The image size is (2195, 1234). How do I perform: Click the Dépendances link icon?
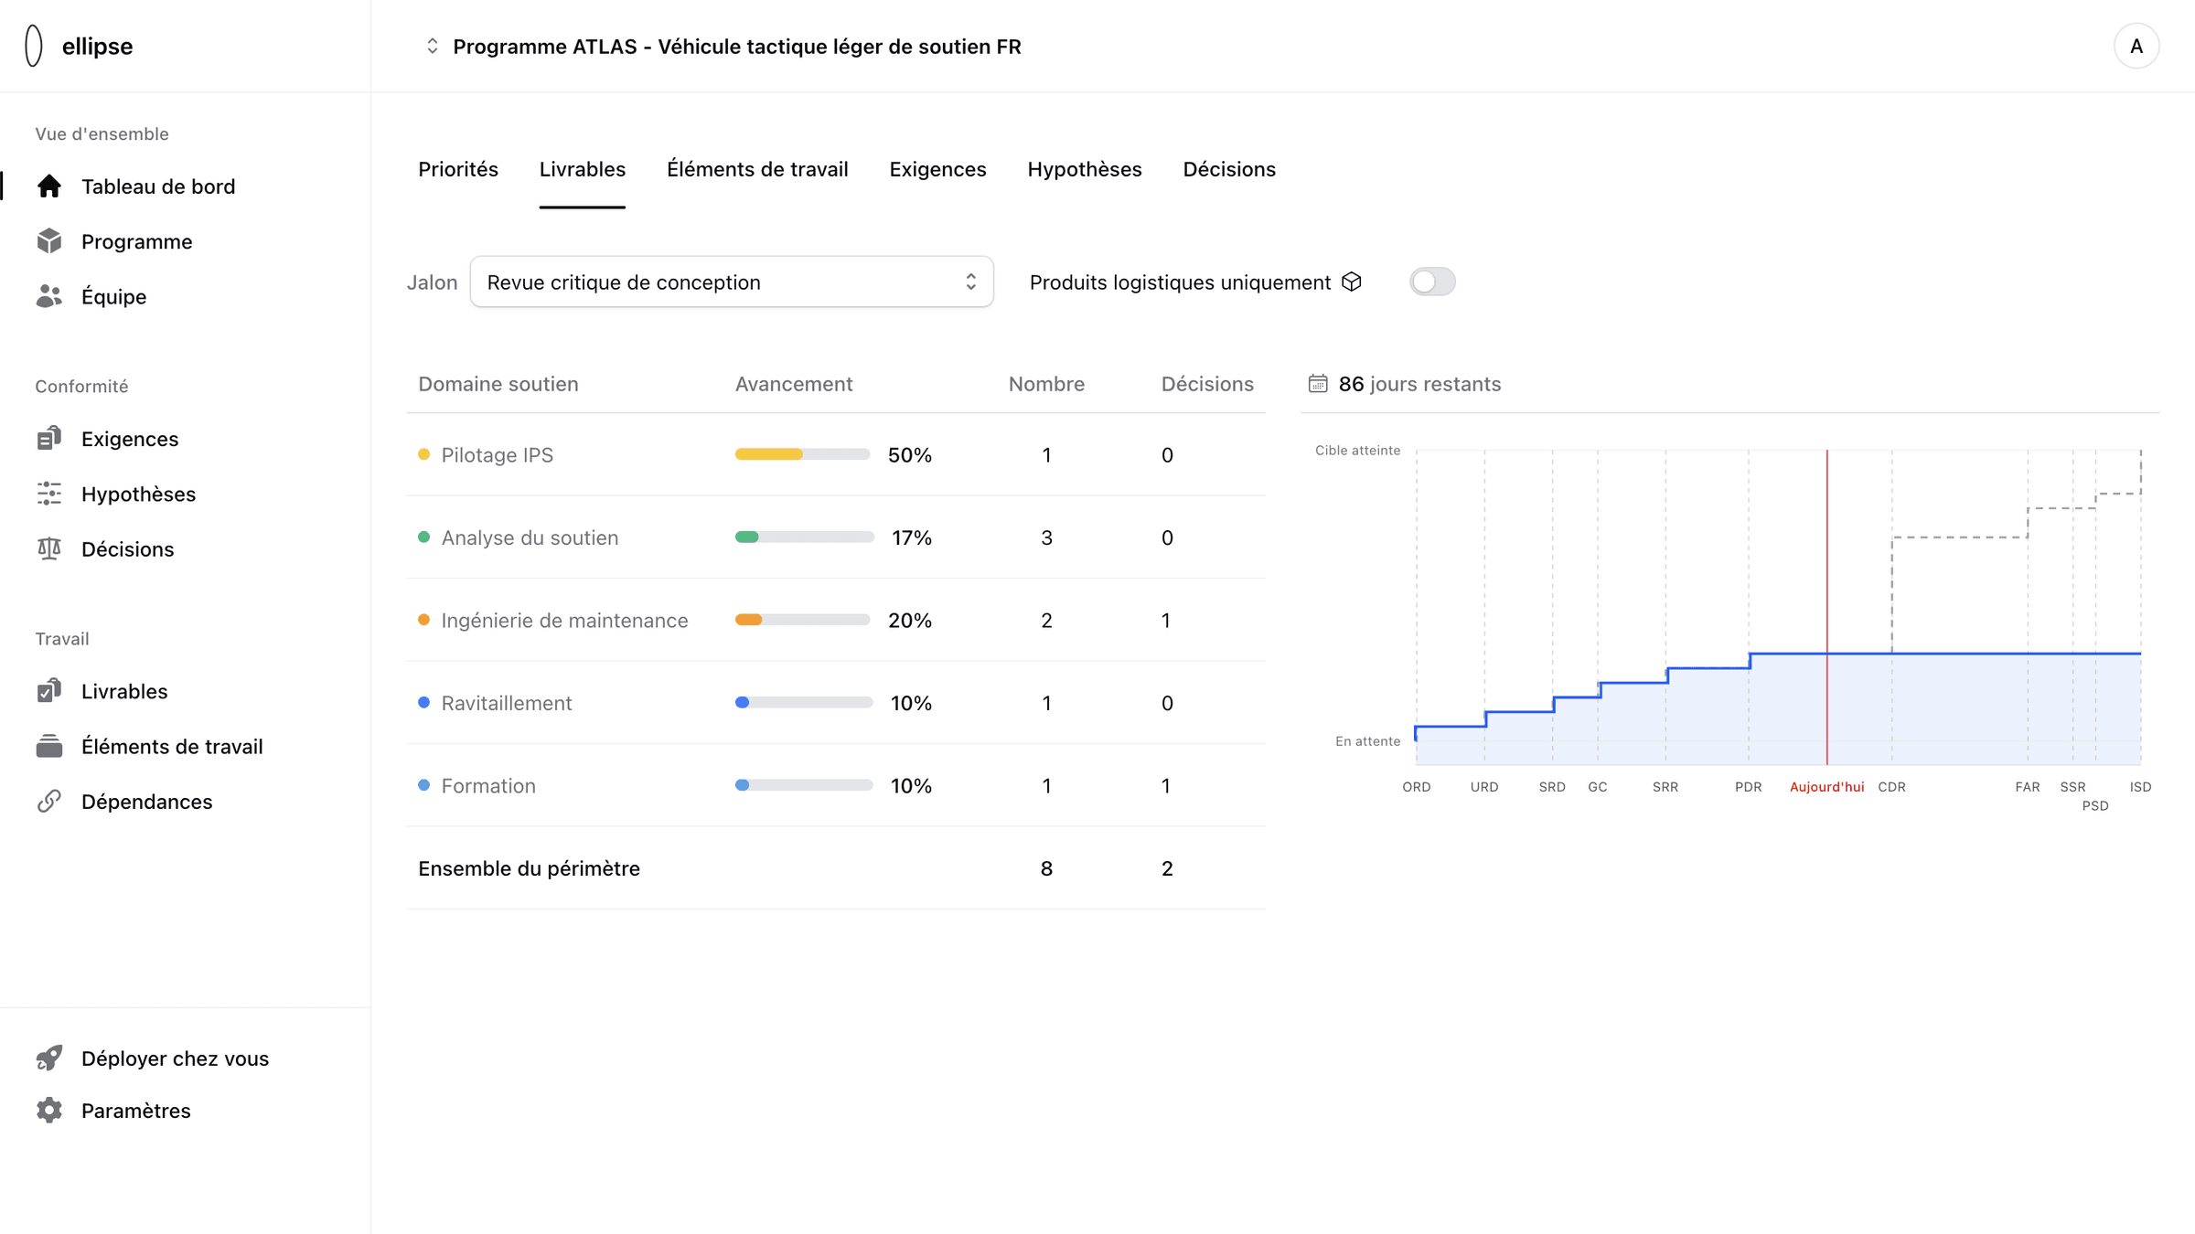tap(49, 801)
